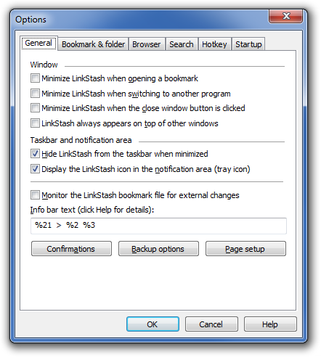Confirm settings with the OK button
The width and height of the screenshot is (321, 357).
click(x=153, y=324)
